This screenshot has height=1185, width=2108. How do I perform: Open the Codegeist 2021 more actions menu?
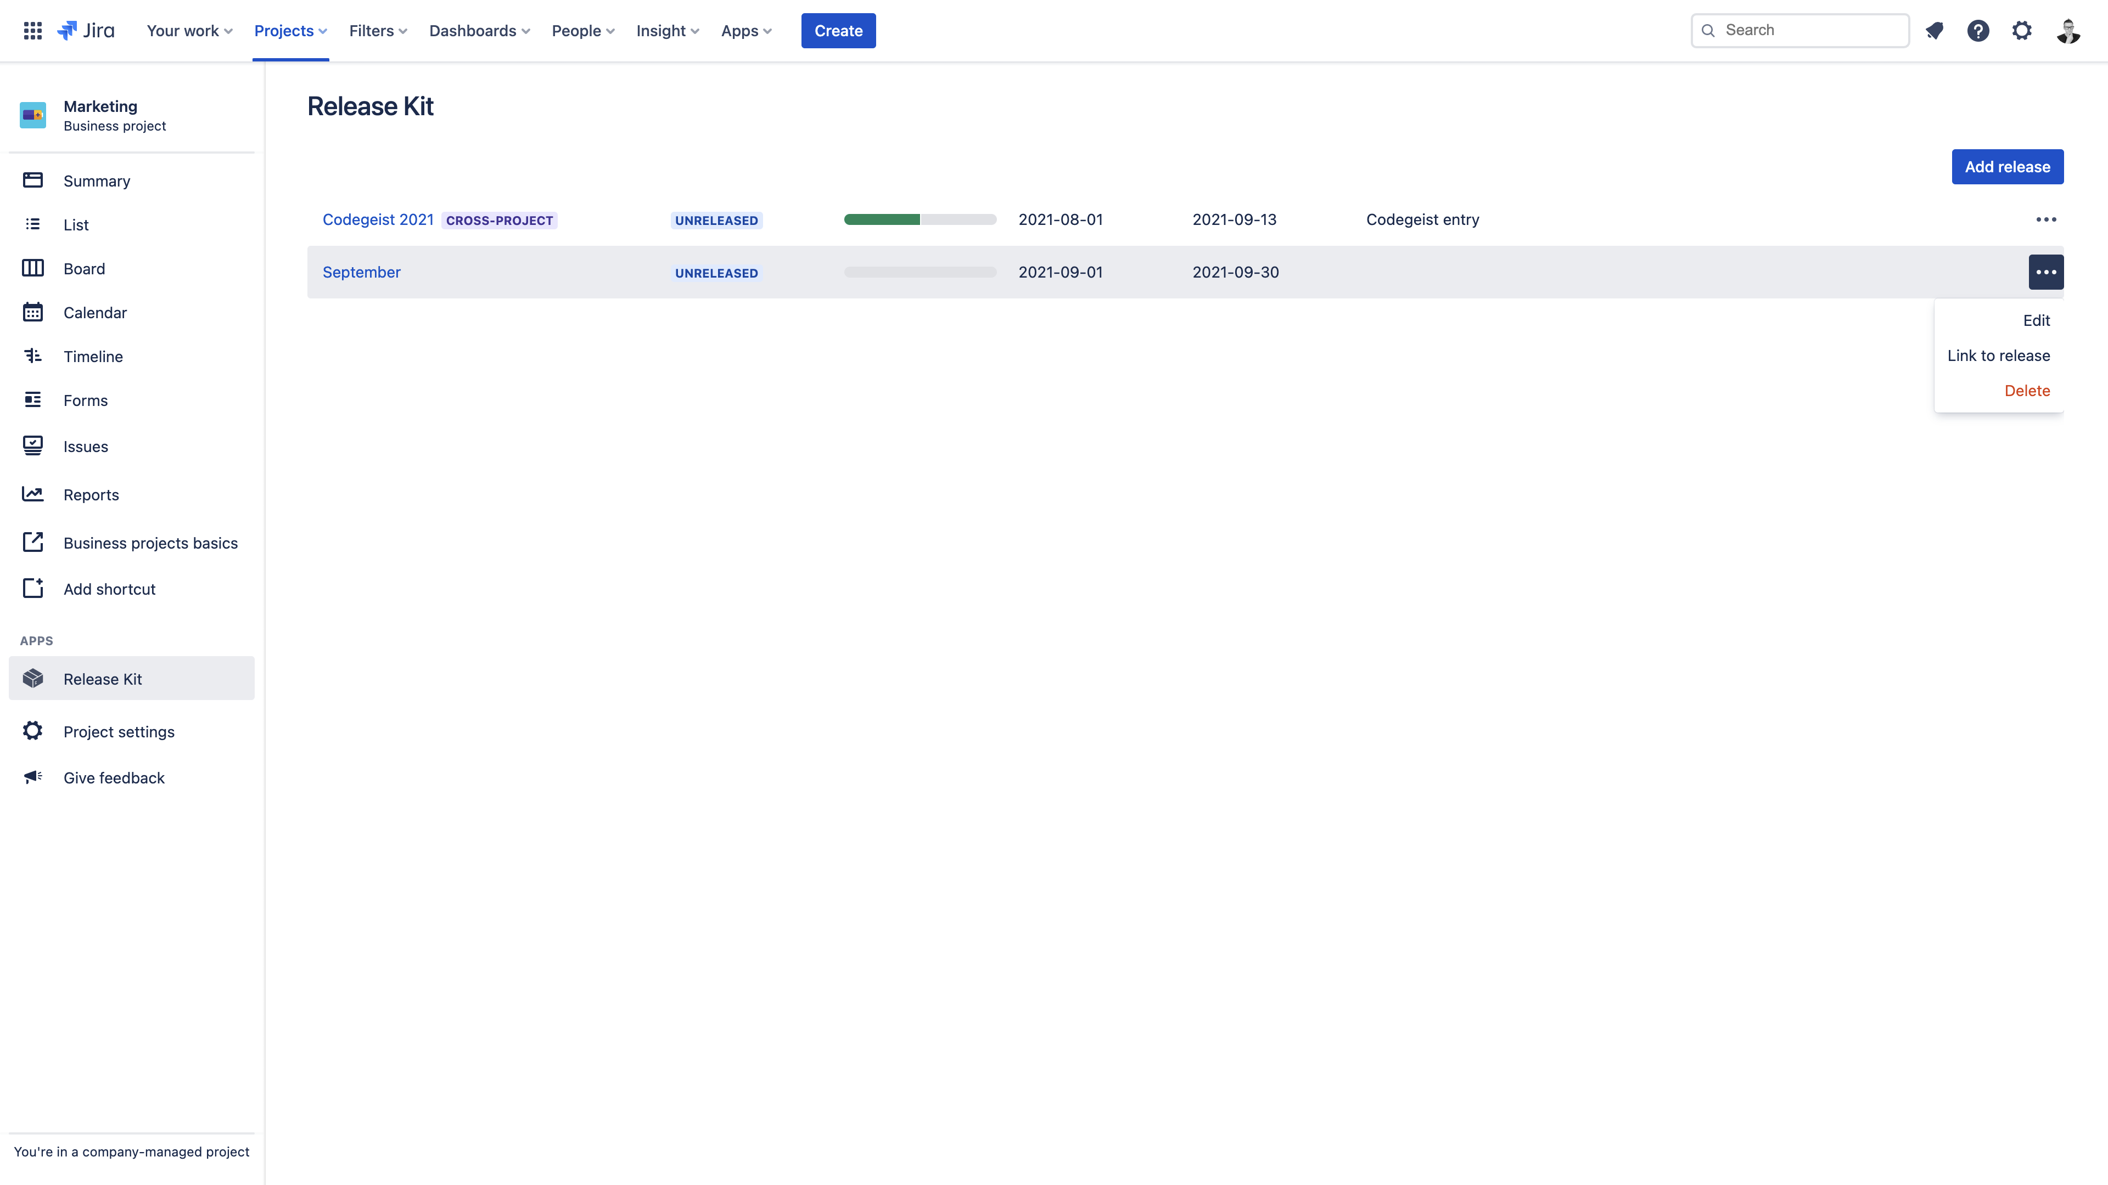(x=2046, y=219)
